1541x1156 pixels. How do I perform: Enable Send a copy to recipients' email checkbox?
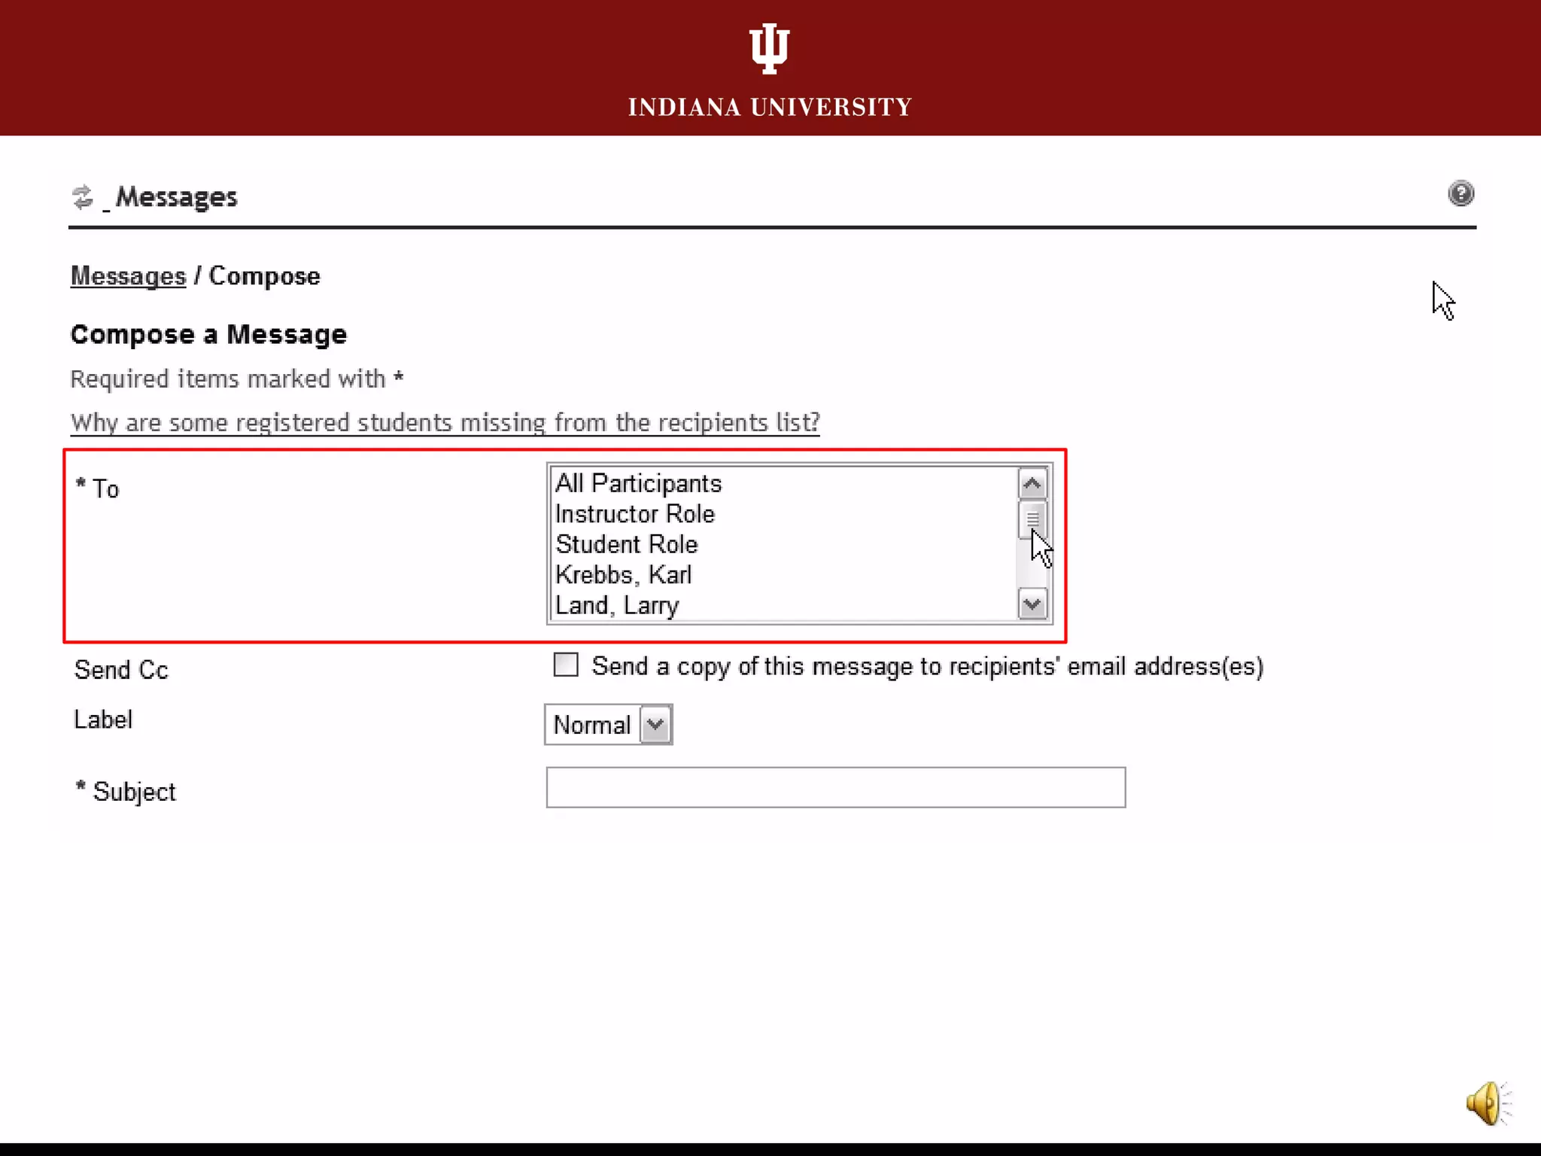(566, 665)
